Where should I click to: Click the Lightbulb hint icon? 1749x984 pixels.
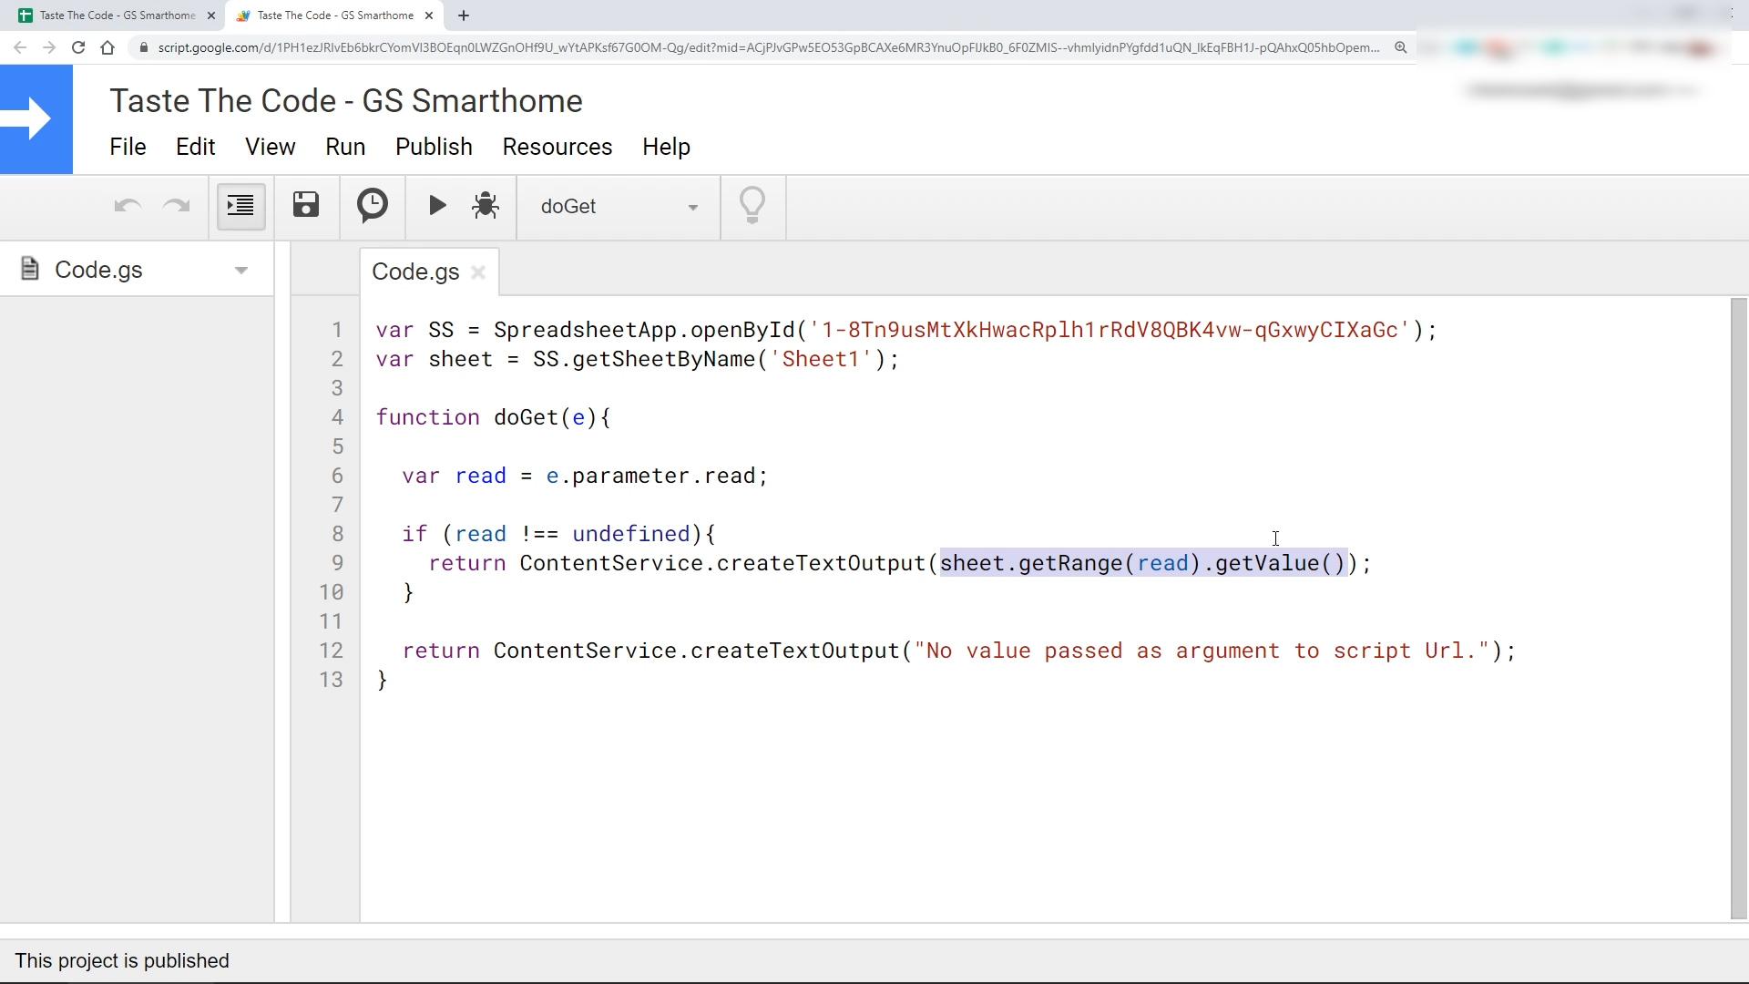pos(754,204)
